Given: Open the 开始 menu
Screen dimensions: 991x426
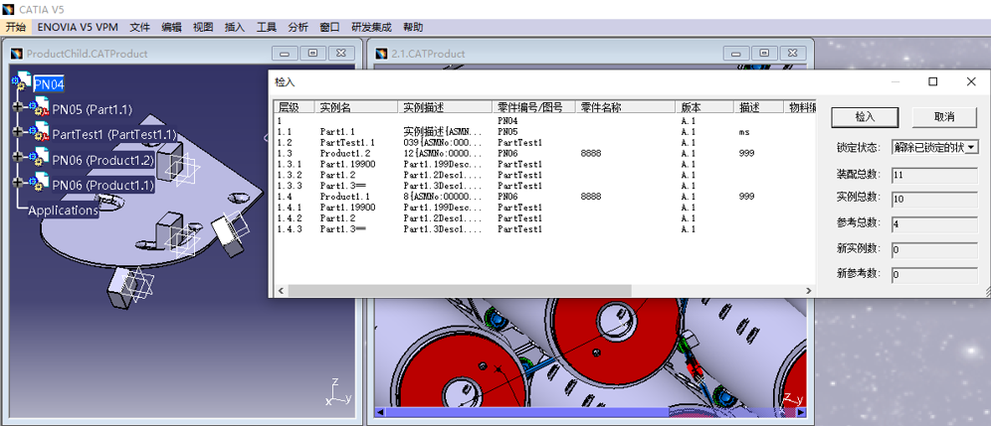Looking at the screenshot, I should click(16, 27).
